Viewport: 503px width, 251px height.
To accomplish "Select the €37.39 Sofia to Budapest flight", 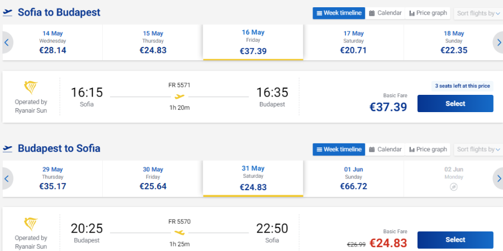I will 455,103.
